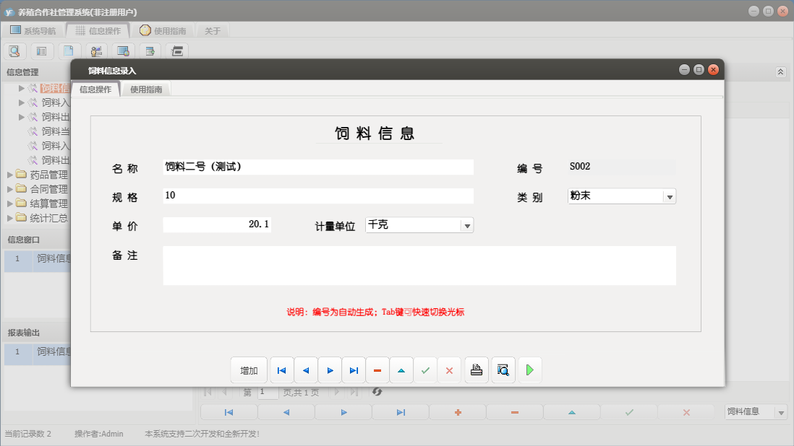
Task: Open the report/document icon on the toolbar
Action: tap(69, 51)
